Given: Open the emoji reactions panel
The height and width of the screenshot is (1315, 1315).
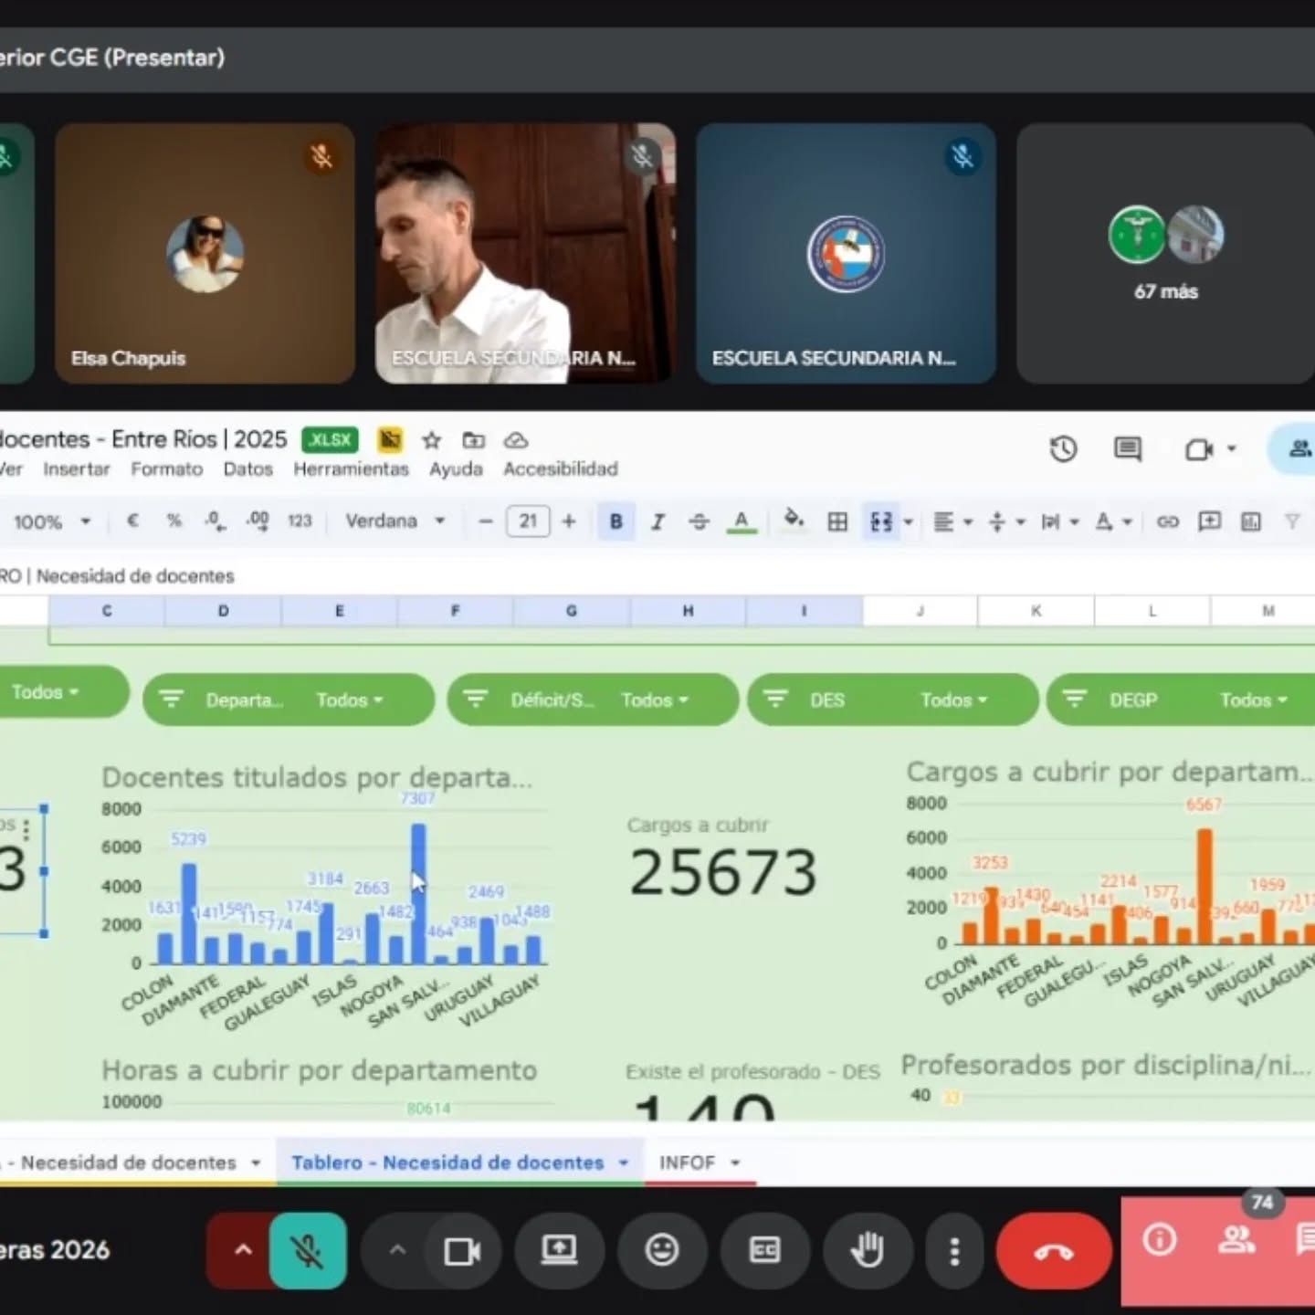Looking at the screenshot, I should click(661, 1250).
